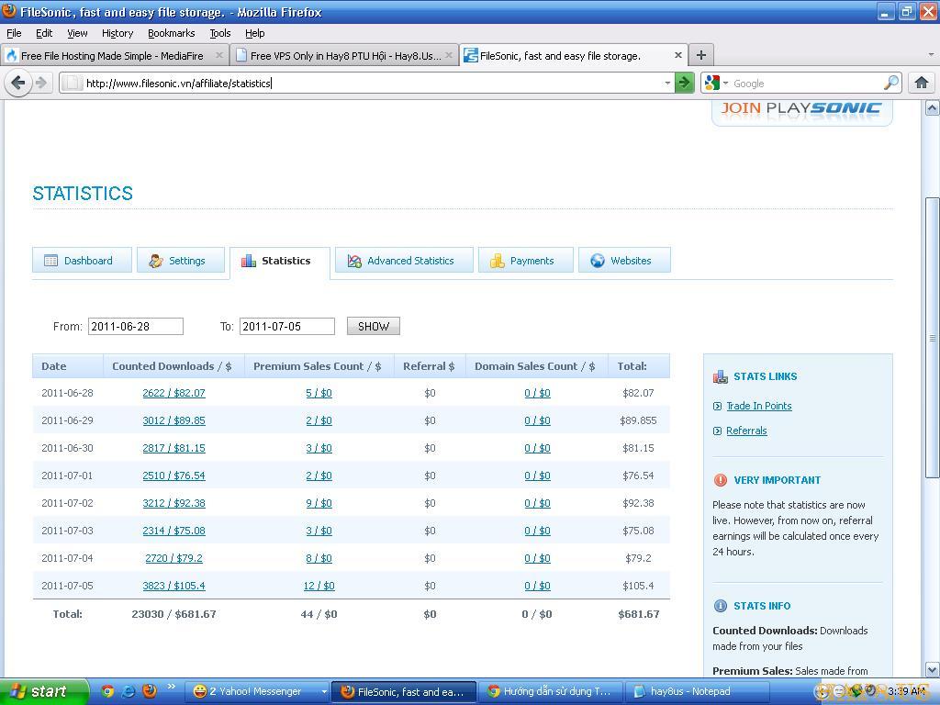Open counted downloads link 3823 / $105.4
Viewport: 940px width, 705px height.
pyautogui.click(x=173, y=586)
